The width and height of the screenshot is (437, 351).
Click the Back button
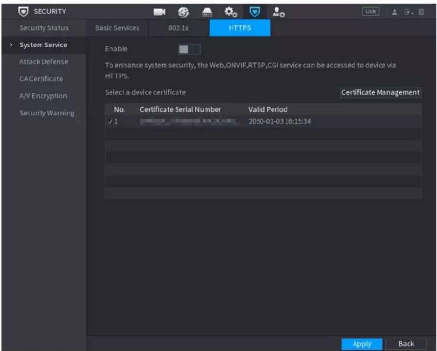tap(406, 344)
